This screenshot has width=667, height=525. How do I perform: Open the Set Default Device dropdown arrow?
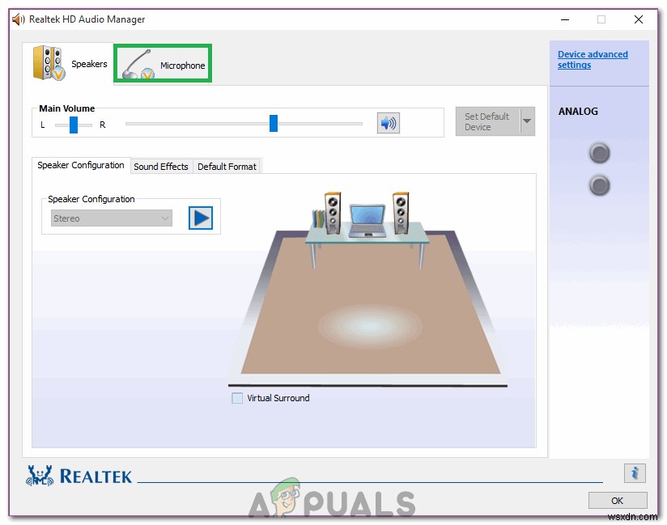527,122
